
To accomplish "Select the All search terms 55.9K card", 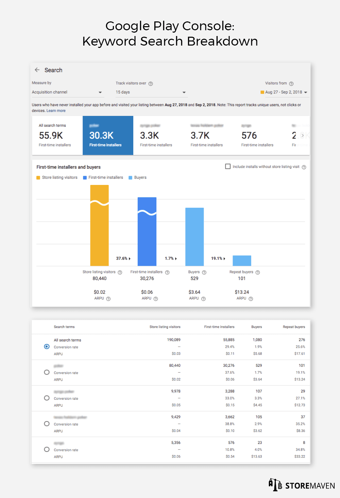I will pos(57,135).
